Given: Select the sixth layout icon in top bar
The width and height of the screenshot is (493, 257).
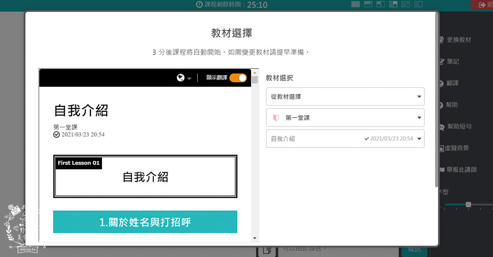Looking at the screenshot, I should point(418,4).
